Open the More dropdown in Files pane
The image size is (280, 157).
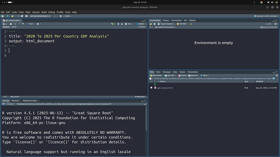[x=205, y=76]
